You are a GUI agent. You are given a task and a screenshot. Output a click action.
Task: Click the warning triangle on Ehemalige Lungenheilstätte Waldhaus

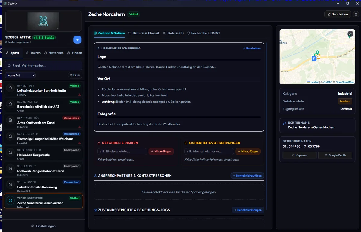click(x=79, y=143)
